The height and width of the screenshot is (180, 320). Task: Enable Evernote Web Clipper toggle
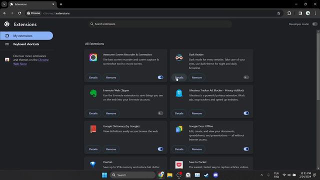[x=160, y=113]
